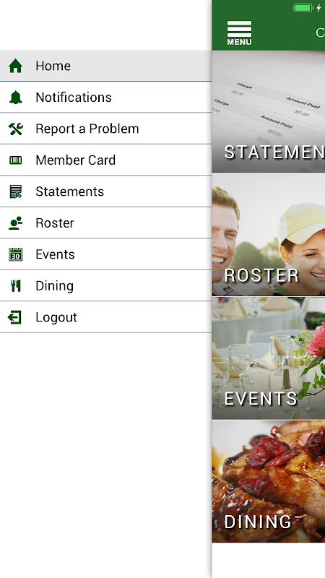The width and height of the screenshot is (325, 578).
Task: Click the Report a Problem tools icon
Action: pos(15,129)
